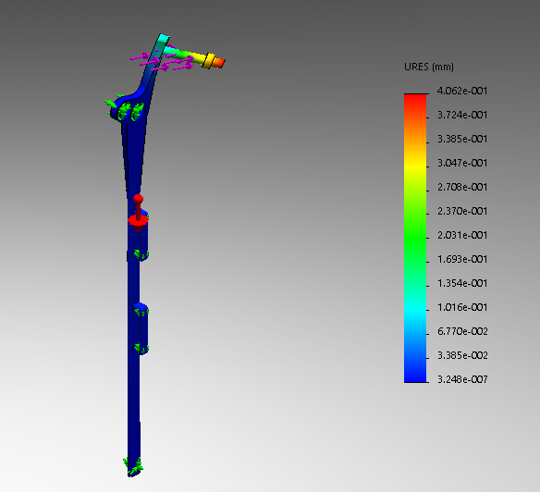Click the green fixture arrows at the model base
This screenshot has width=540, height=493.
tap(134, 466)
